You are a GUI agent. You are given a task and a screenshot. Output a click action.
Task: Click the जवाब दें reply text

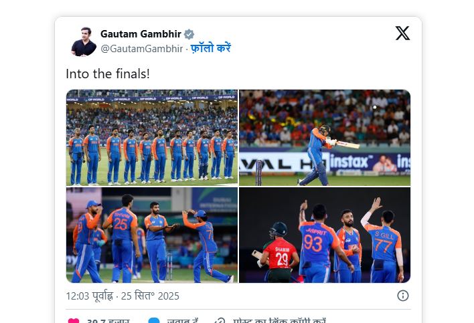point(182,322)
